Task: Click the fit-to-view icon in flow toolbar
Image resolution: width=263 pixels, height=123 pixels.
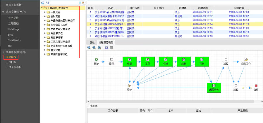Action: point(106,48)
